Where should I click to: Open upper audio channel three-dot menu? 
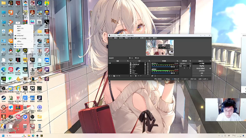(x=177, y=67)
